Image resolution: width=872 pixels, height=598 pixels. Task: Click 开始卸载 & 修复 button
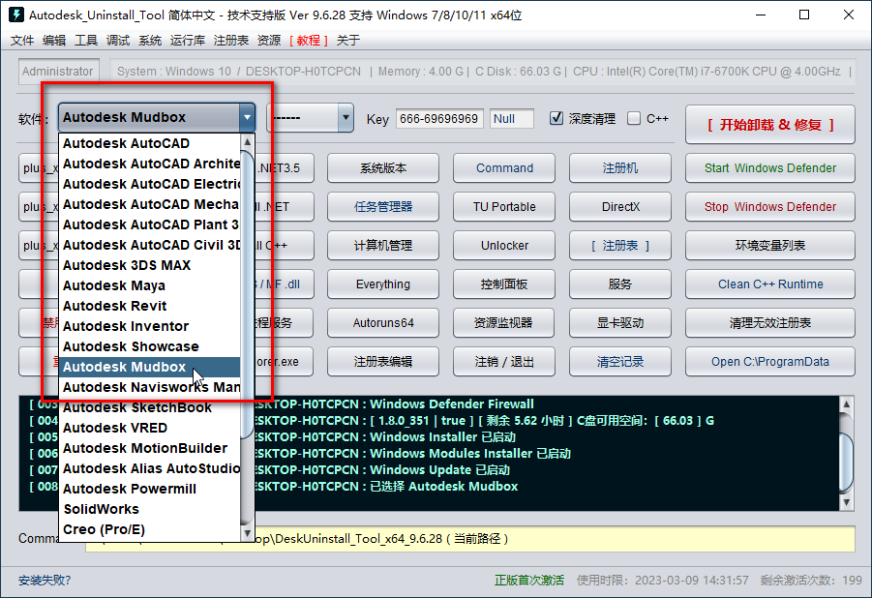pos(770,125)
